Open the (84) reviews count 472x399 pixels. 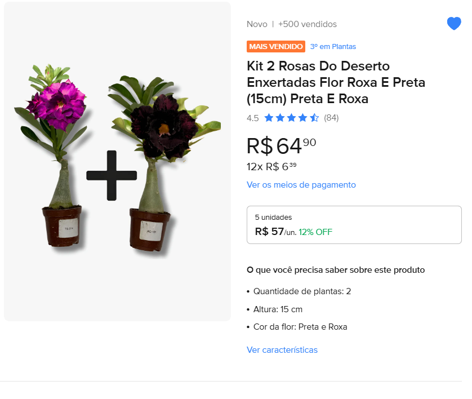click(x=331, y=118)
